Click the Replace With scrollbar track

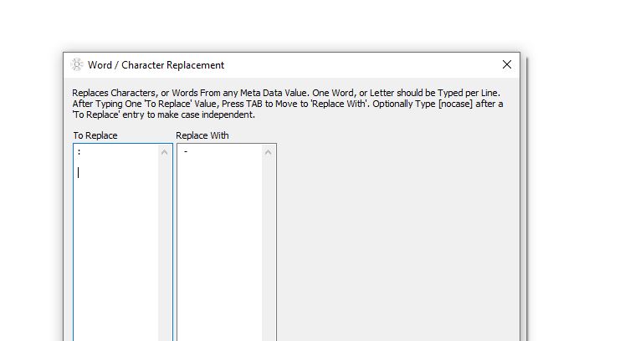pos(268,251)
